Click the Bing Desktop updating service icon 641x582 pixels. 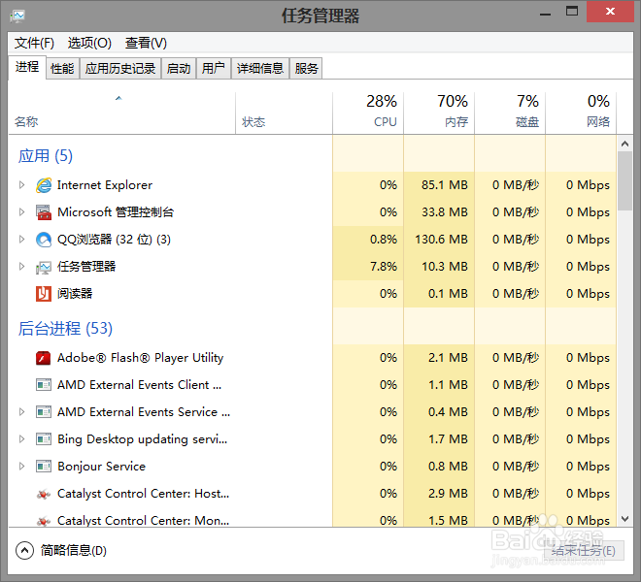point(44,439)
